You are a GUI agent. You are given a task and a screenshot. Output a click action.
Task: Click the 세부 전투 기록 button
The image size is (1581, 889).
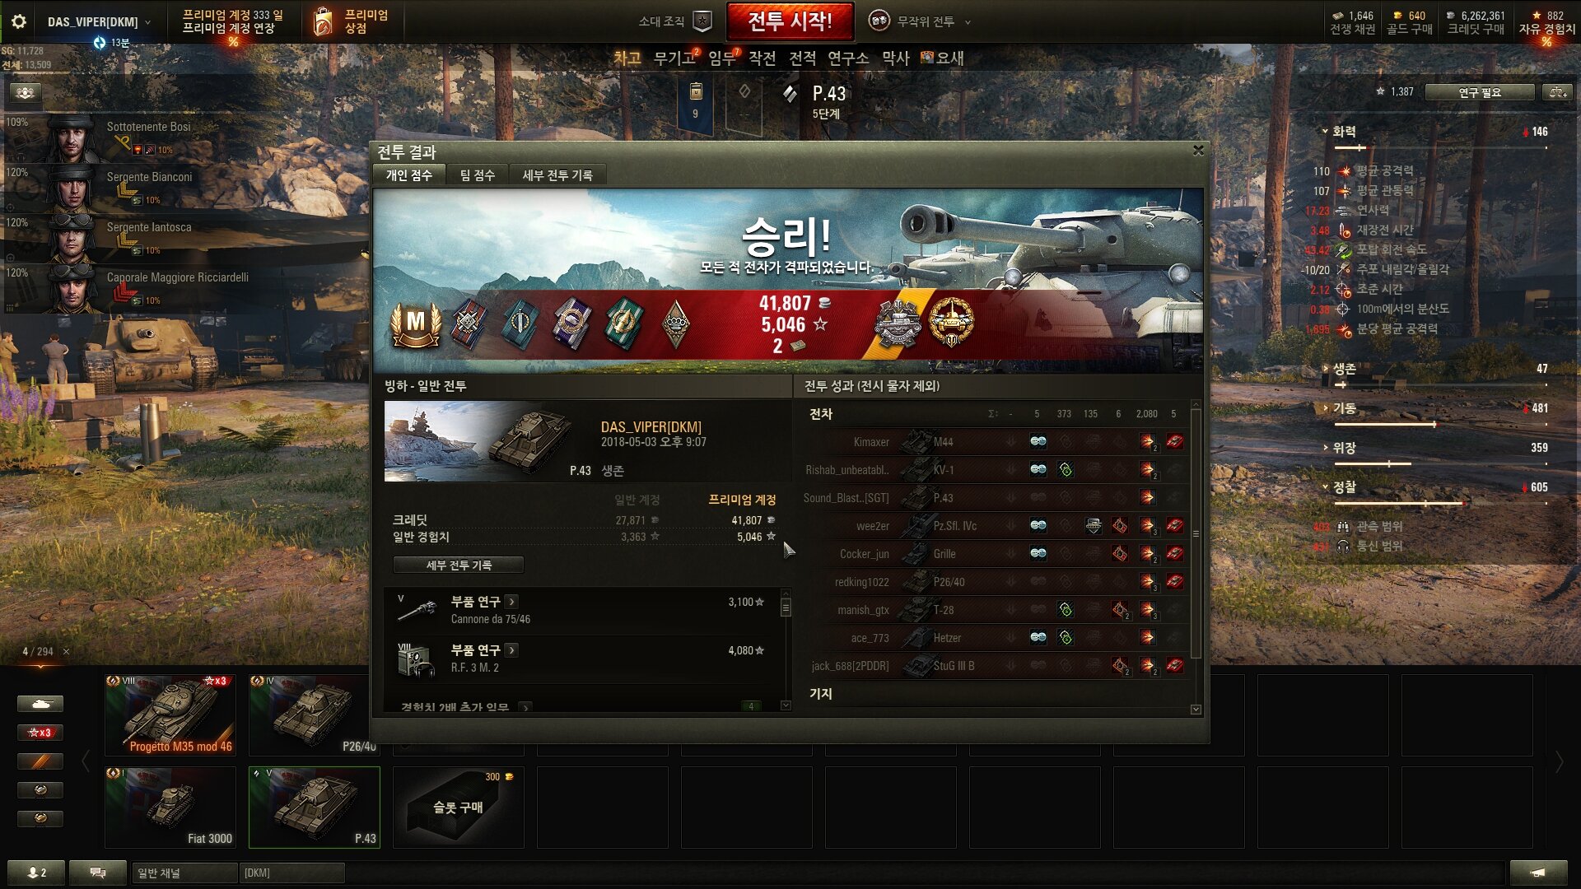[459, 565]
